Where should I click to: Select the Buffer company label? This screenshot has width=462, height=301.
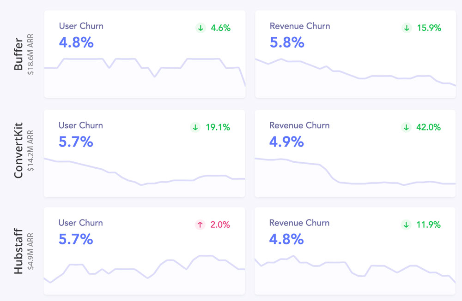18,55
